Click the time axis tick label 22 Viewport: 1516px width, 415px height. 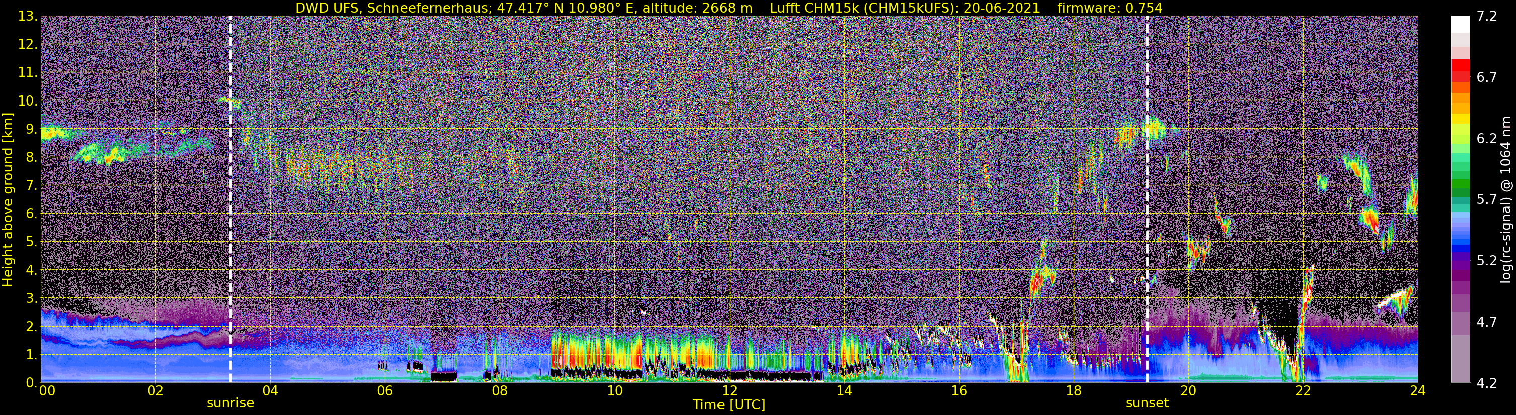[x=1303, y=391]
